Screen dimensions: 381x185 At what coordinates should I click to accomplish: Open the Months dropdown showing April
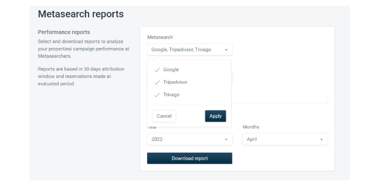click(x=285, y=139)
